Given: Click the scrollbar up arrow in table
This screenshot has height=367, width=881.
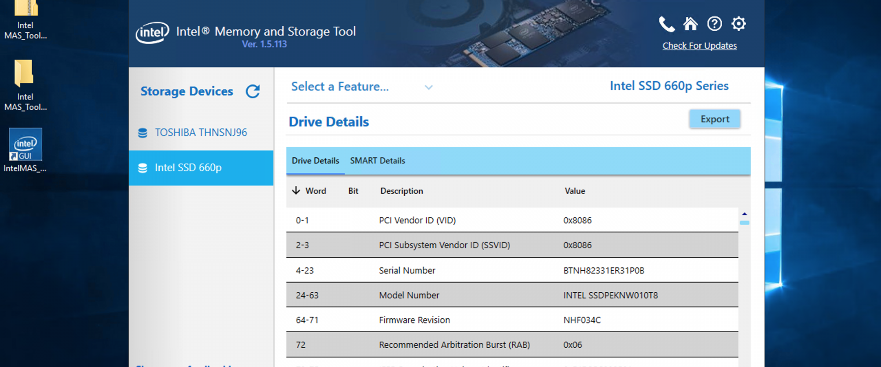Looking at the screenshot, I should (744, 214).
